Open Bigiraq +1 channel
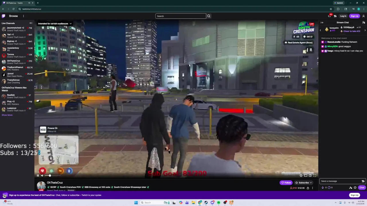This screenshot has height=206, width=367. click(17, 42)
